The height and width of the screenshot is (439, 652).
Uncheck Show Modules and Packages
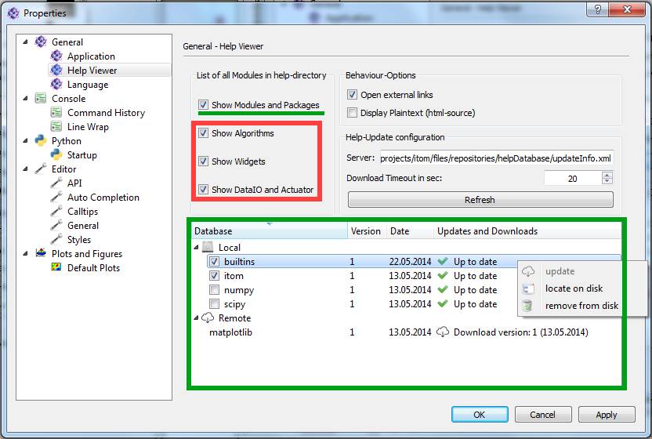coord(204,105)
